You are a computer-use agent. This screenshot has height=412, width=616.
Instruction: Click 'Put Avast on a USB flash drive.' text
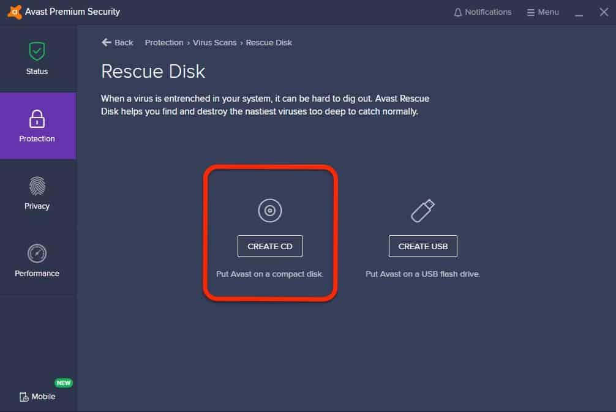coord(423,274)
